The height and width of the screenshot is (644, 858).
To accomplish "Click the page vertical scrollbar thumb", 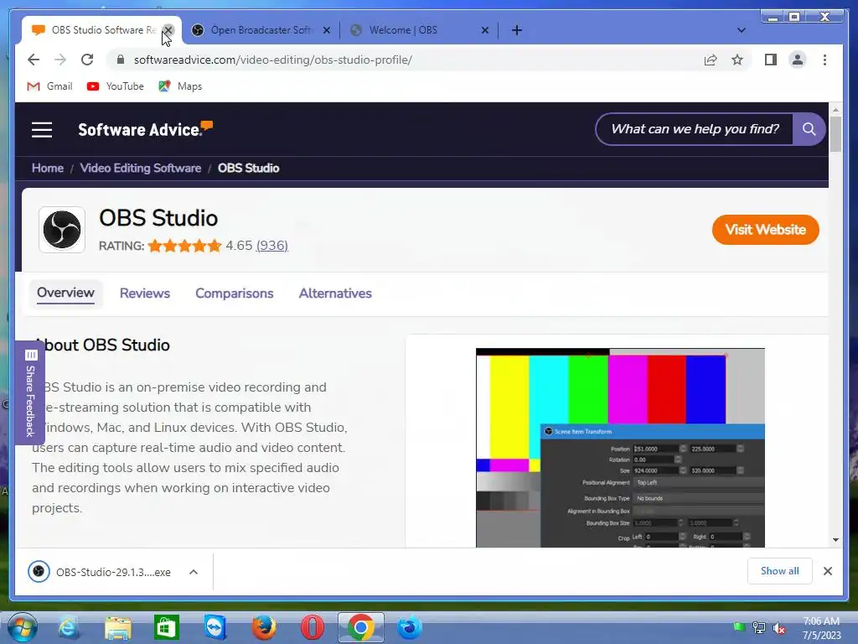I will (x=835, y=133).
